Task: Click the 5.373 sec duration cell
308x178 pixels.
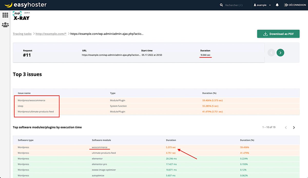Action: click(x=171, y=147)
